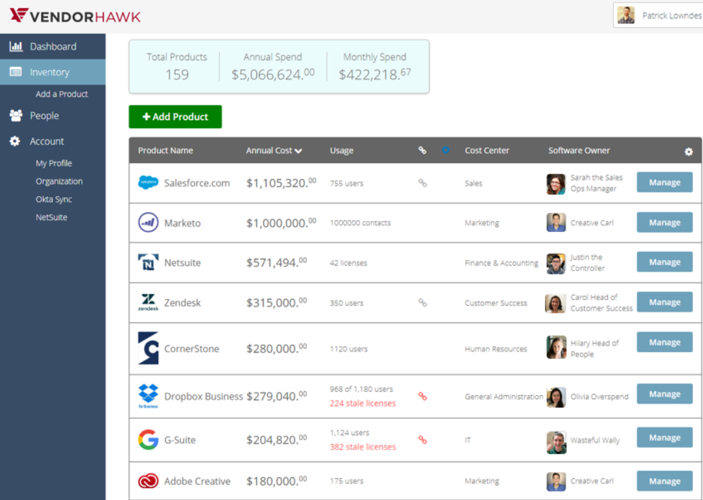Click Justin the Controller avatar

tap(556, 263)
